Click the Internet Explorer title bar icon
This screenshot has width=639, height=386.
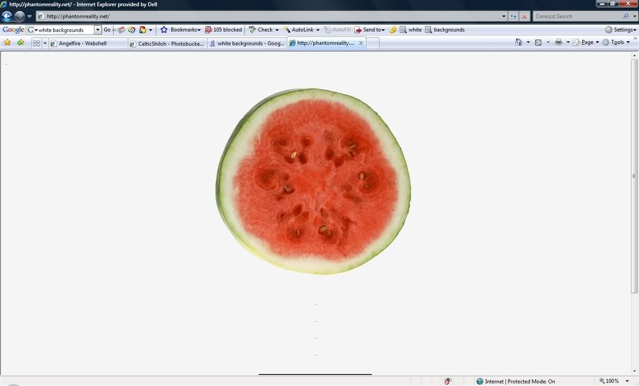pos(4,4)
